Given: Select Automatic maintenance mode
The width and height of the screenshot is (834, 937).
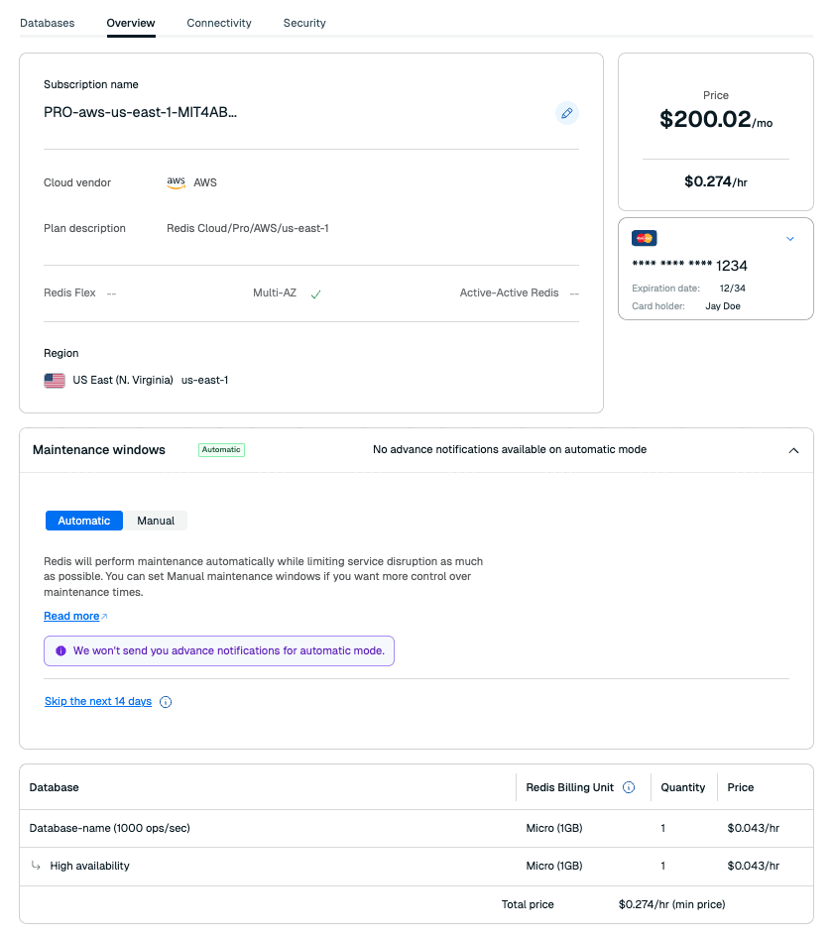Looking at the screenshot, I should pyautogui.click(x=84, y=521).
